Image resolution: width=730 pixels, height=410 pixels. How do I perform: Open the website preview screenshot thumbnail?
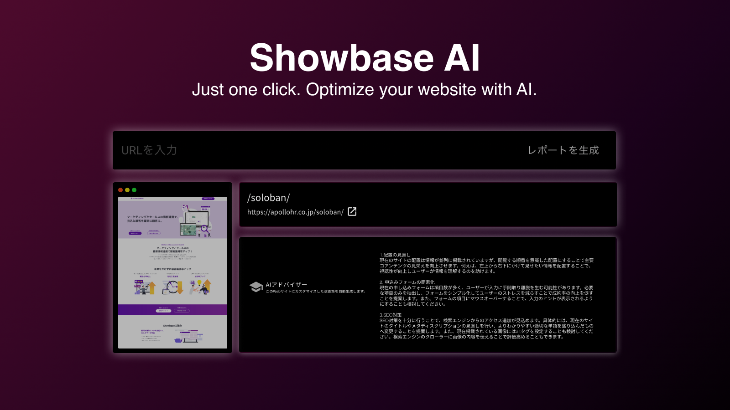(x=172, y=272)
